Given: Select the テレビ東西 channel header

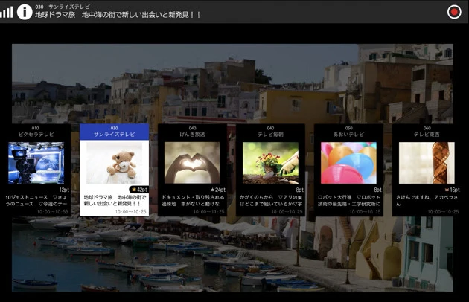Looking at the screenshot, I should 427,134.
